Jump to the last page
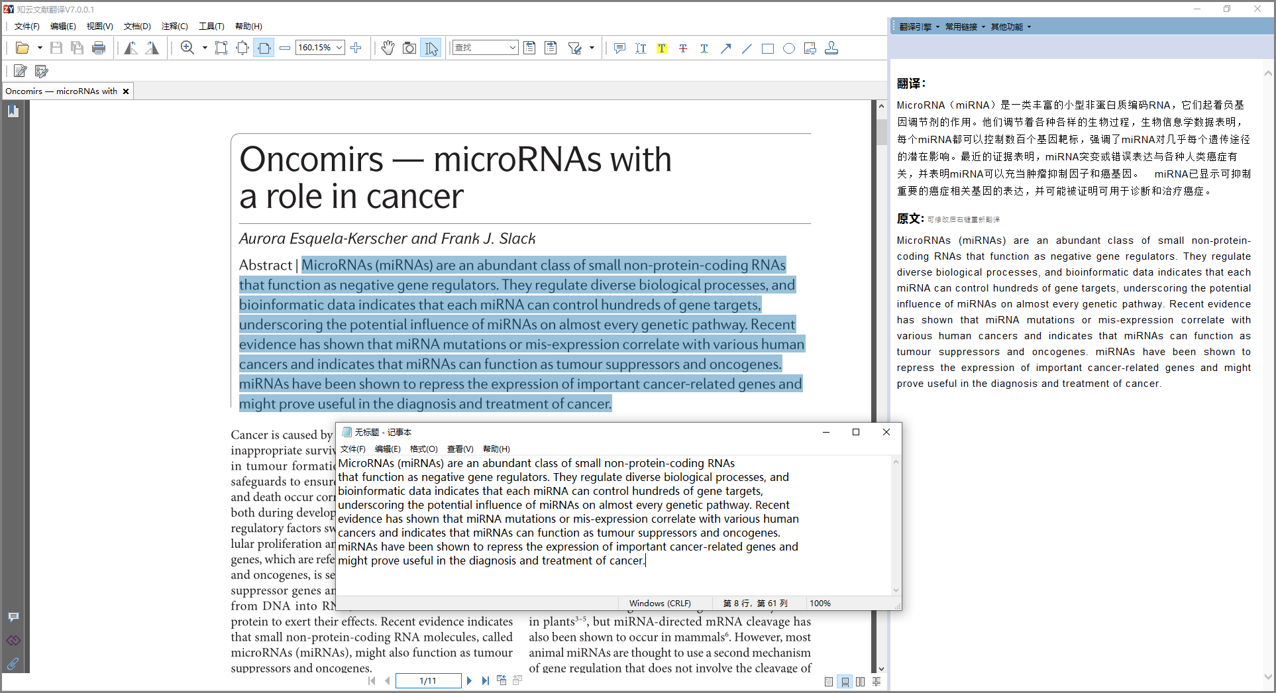The width and height of the screenshot is (1276, 693). pyautogui.click(x=486, y=680)
